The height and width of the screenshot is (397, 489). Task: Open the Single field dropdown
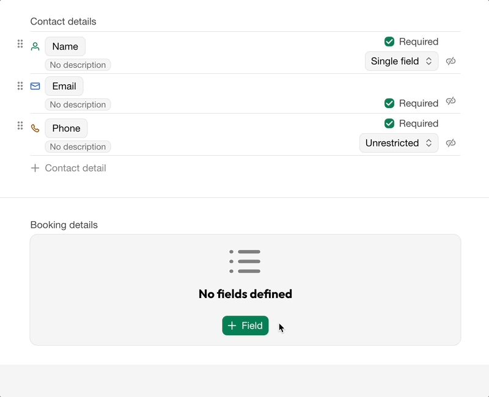(x=402, y=61)
